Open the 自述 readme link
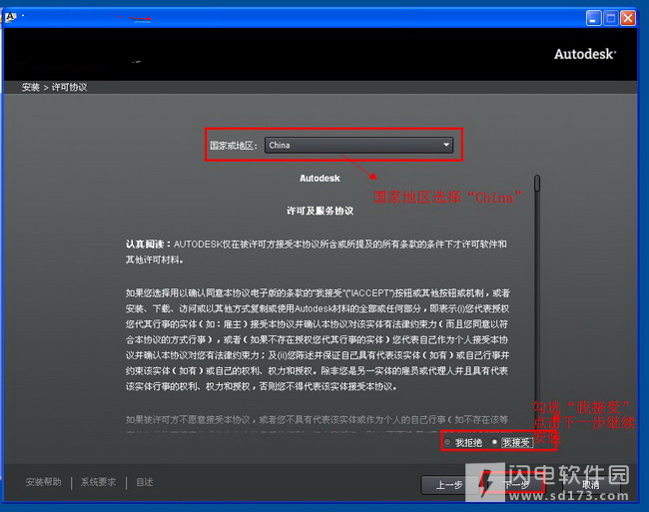Viewport: 649px width, 512px height. coord(145,482)
